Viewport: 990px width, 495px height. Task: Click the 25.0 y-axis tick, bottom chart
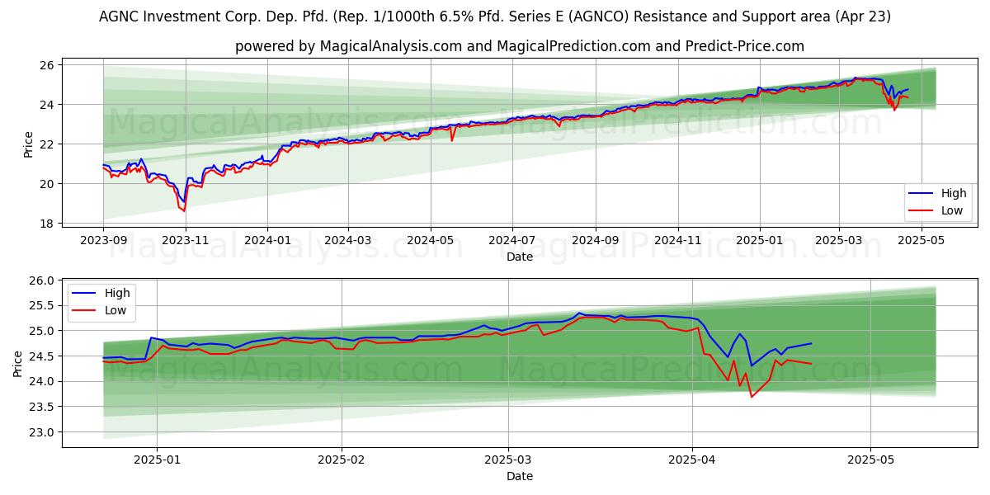pyautogui.click(x=43, y=331)
